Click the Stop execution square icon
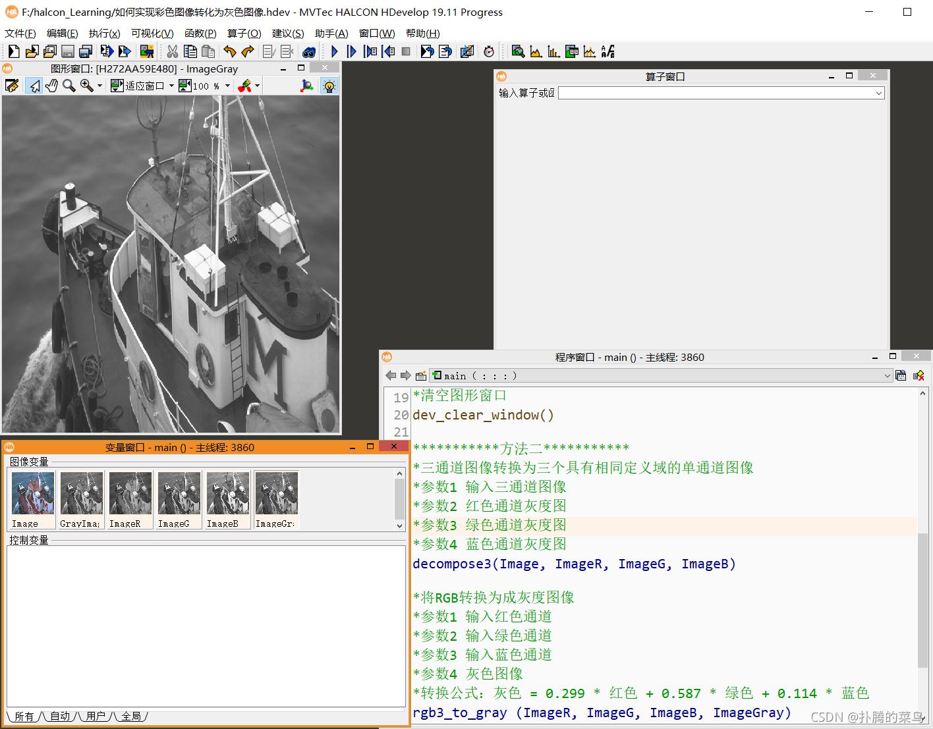Image resolution: width=933 pixels, height=729 pixels. (x=406, y=51)
